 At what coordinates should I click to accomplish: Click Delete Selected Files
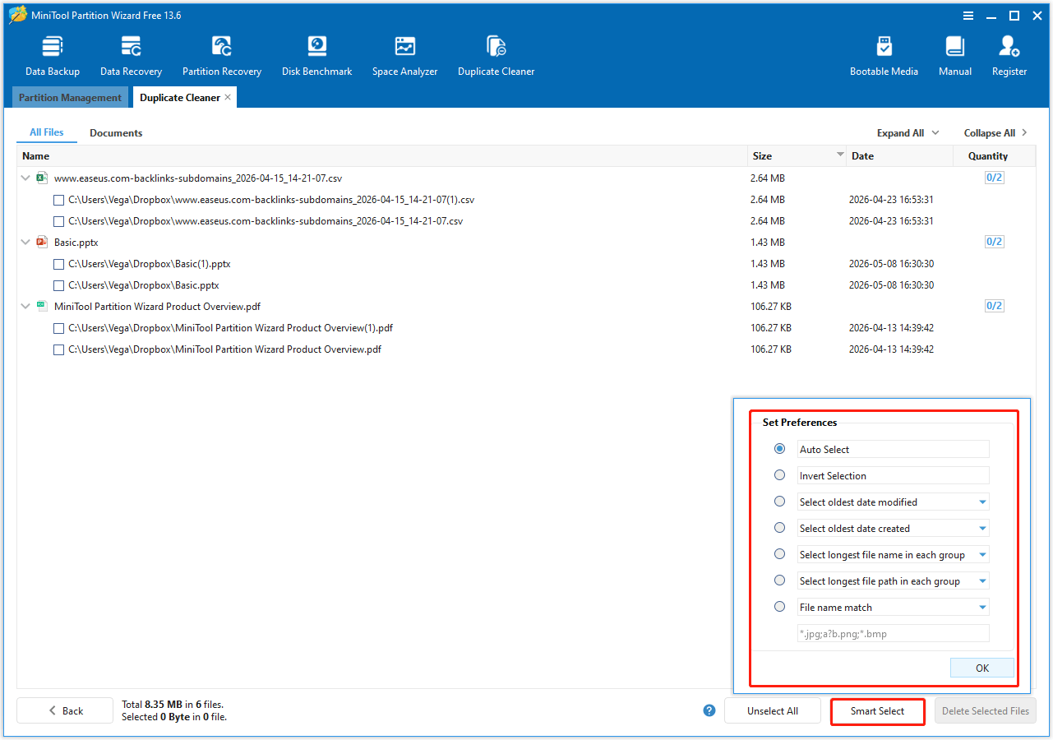[x=985, y=710]
